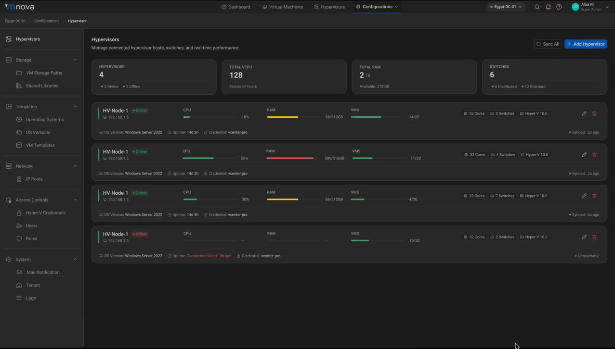Click the Hypervisors count summary card
This screenshot has height=349, width=615.
click(x=154, y=77)
